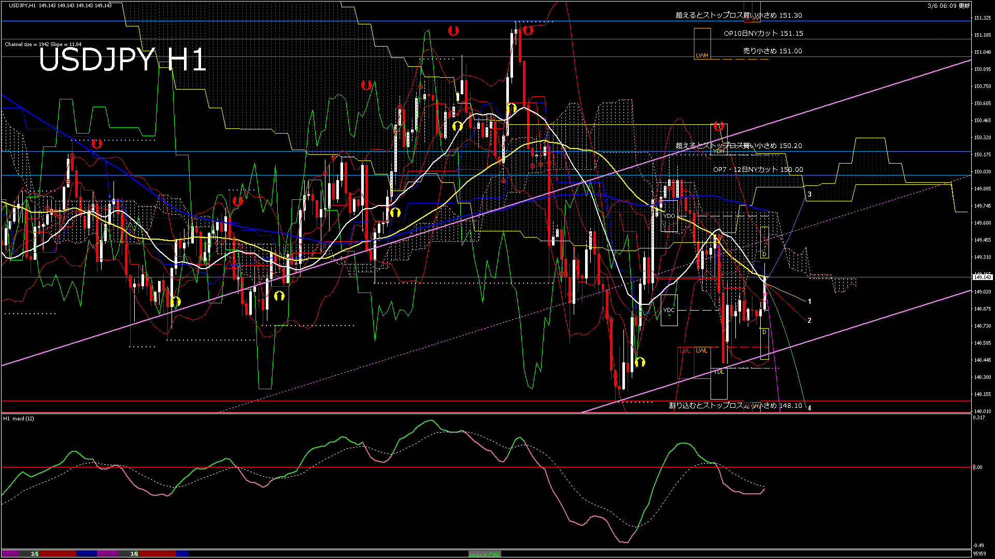
Task: Click 151.185 on the price axis
Action: tap(983, 35)
